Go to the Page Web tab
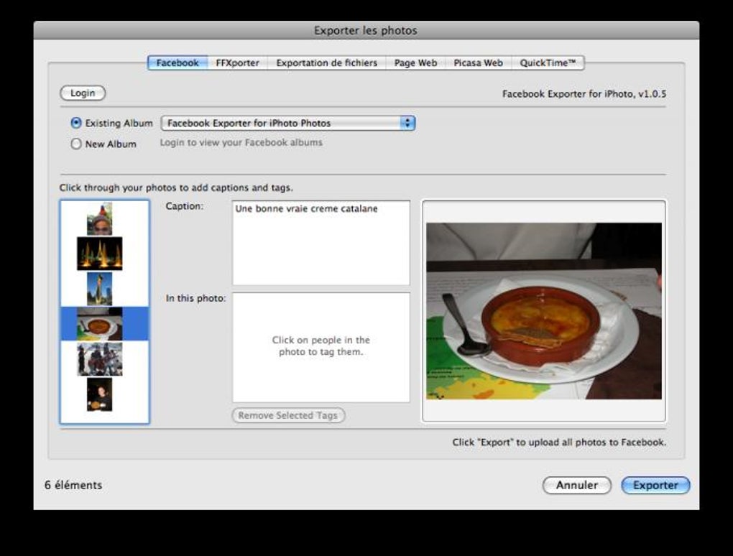This screenshot has width=733, height=556. pos(415,62)
